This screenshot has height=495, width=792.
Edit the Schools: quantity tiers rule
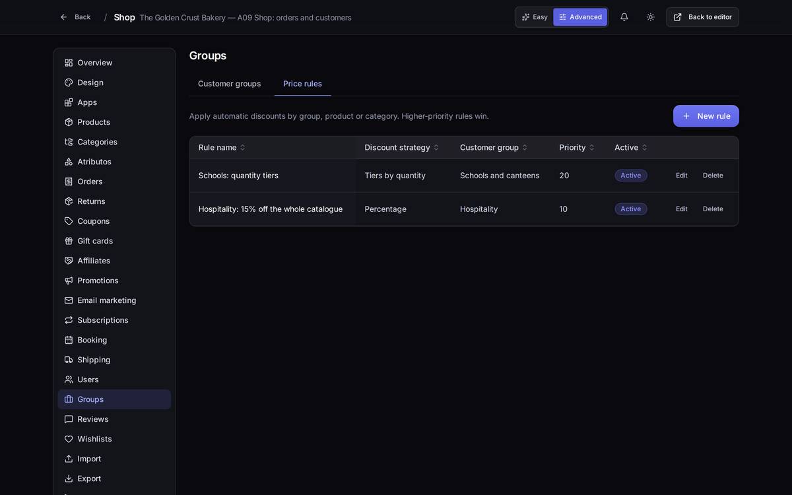[x=682, y=176]
